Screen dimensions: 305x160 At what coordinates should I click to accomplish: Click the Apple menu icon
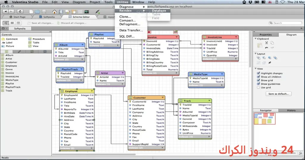tap(6, 2)
